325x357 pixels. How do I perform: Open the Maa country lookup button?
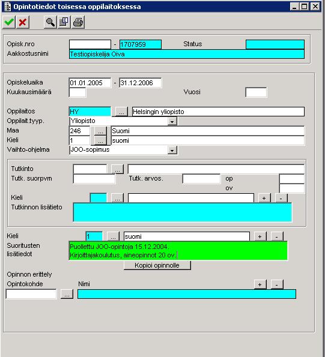tap(100, 131)
